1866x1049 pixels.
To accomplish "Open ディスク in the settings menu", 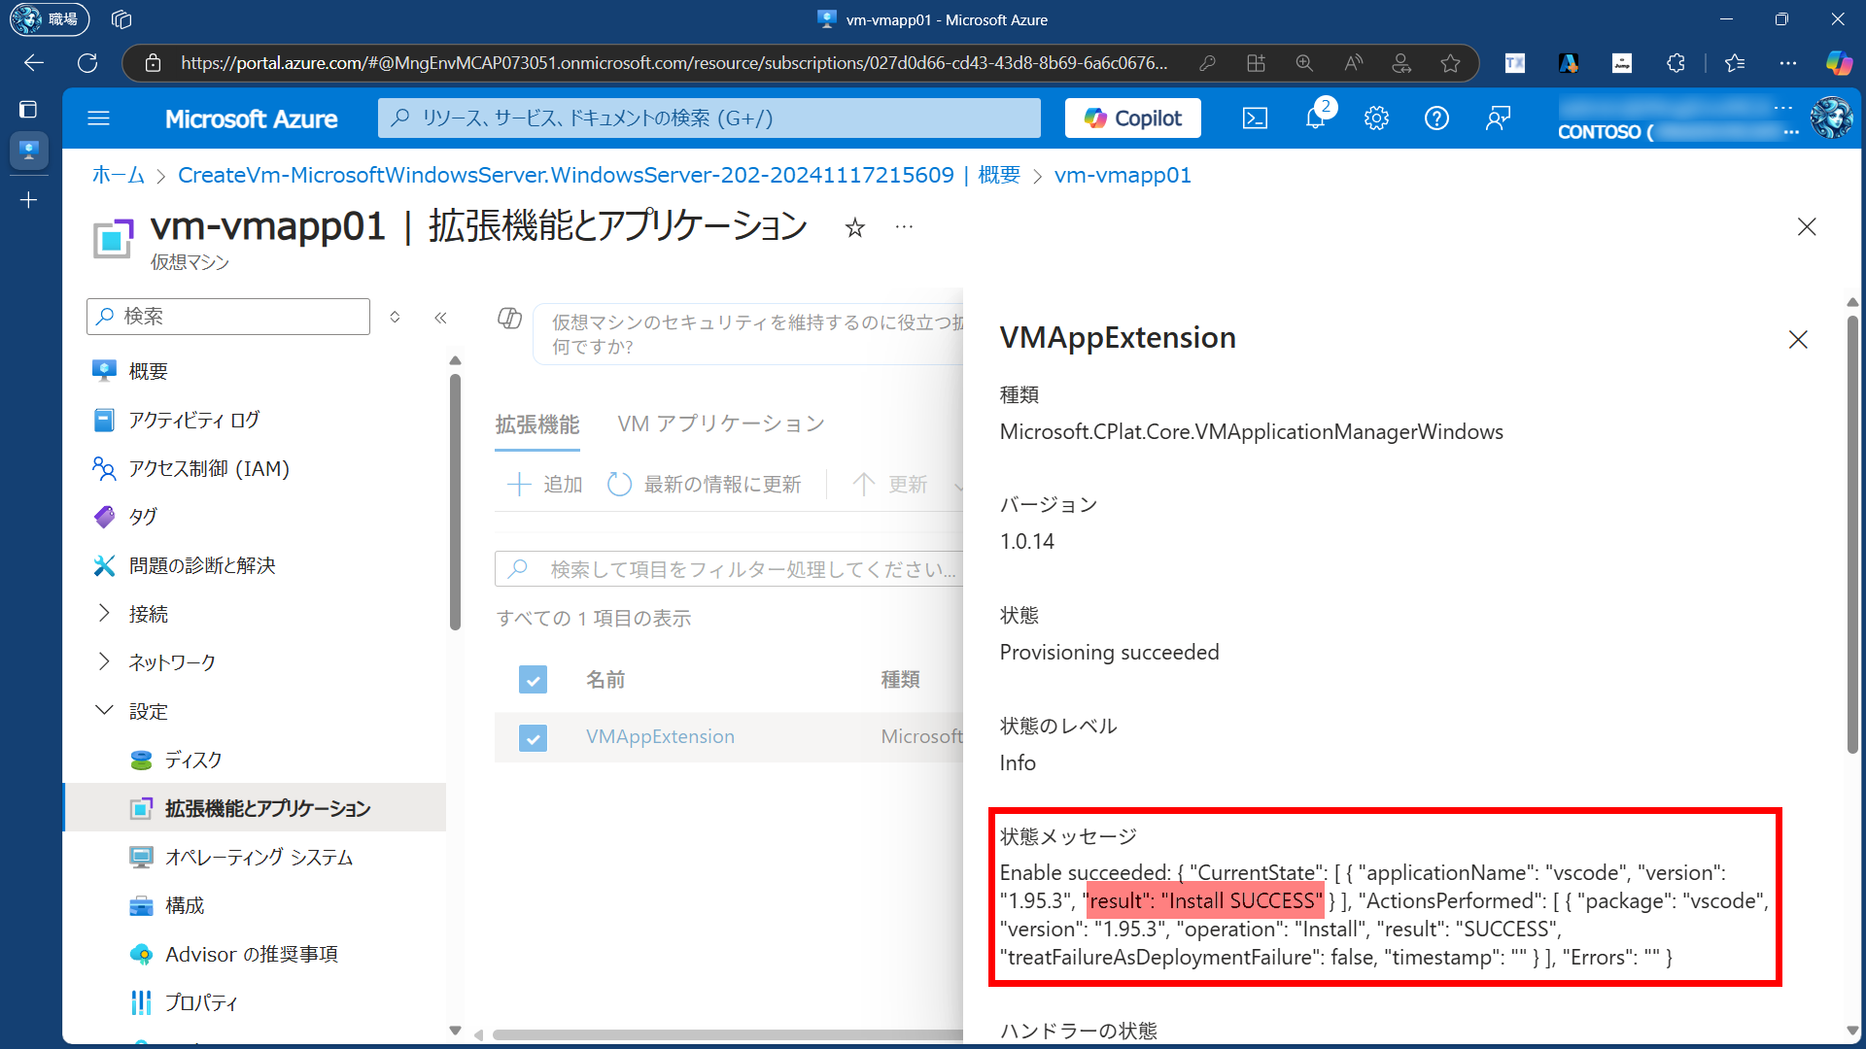I will pyautogui.click(x=192, y=760).
